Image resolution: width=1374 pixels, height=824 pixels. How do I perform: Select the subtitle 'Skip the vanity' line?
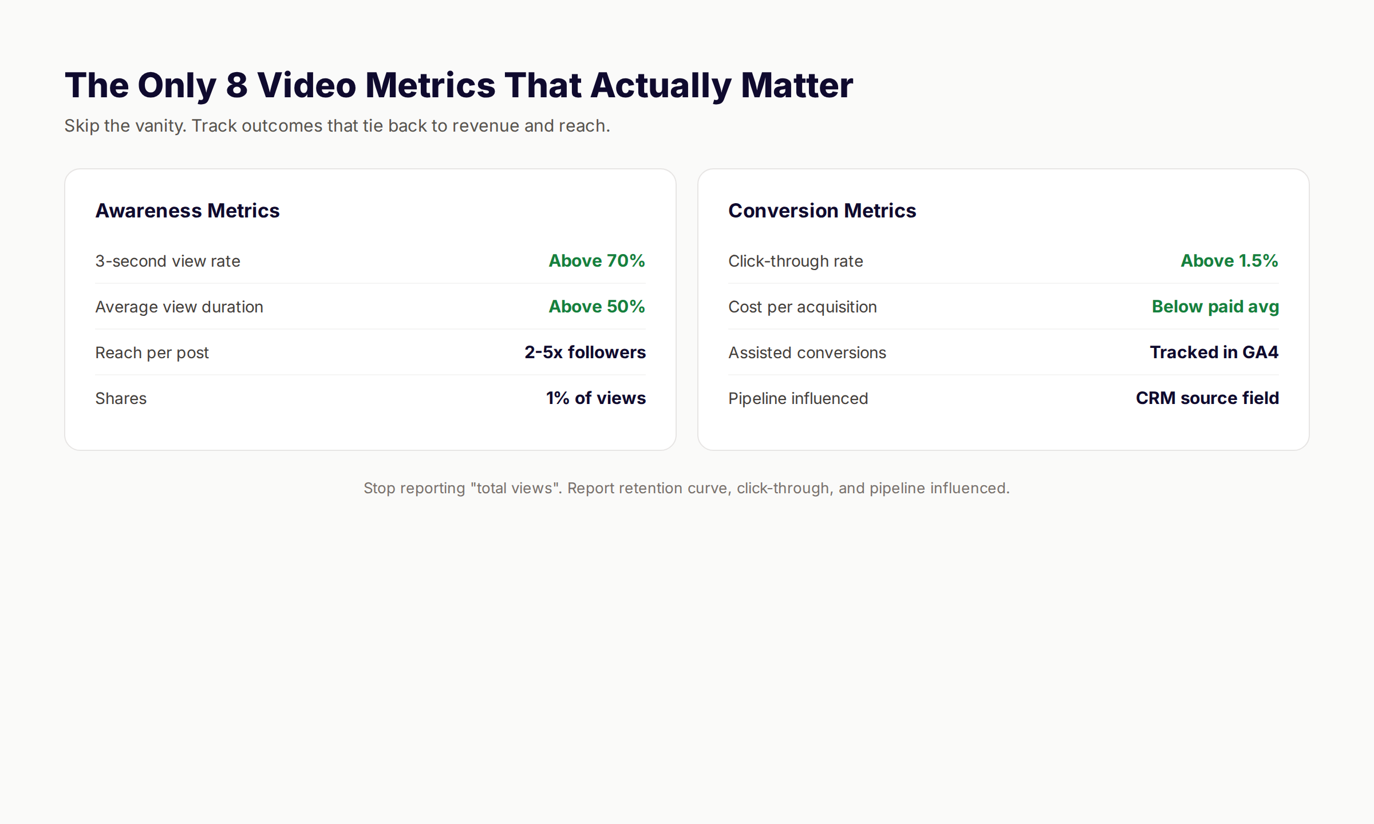pos(337,126)
